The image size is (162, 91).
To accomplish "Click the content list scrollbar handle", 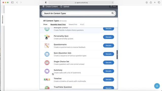I will click(117, 55).
